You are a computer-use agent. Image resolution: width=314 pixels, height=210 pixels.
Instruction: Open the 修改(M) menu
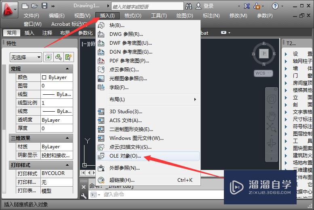[x=238, y=16]
